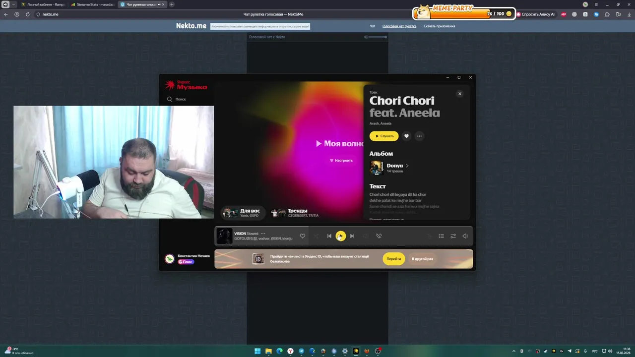Viewport: 635px width, 357px height.
Task: Expand the Donya album chevron
Action: click(407, 166)
